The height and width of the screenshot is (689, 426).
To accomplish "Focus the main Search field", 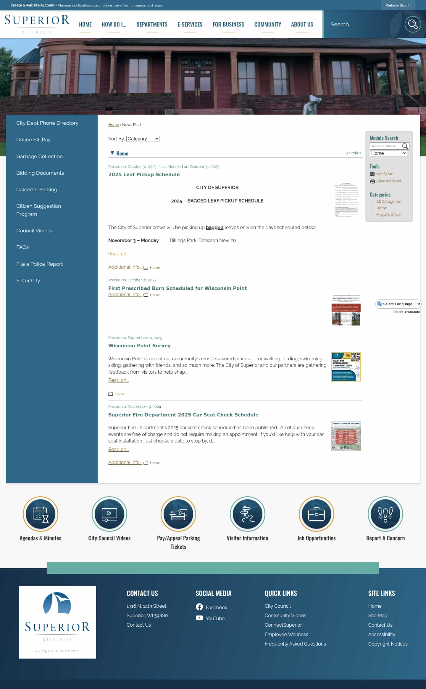I will coord(364,24).
